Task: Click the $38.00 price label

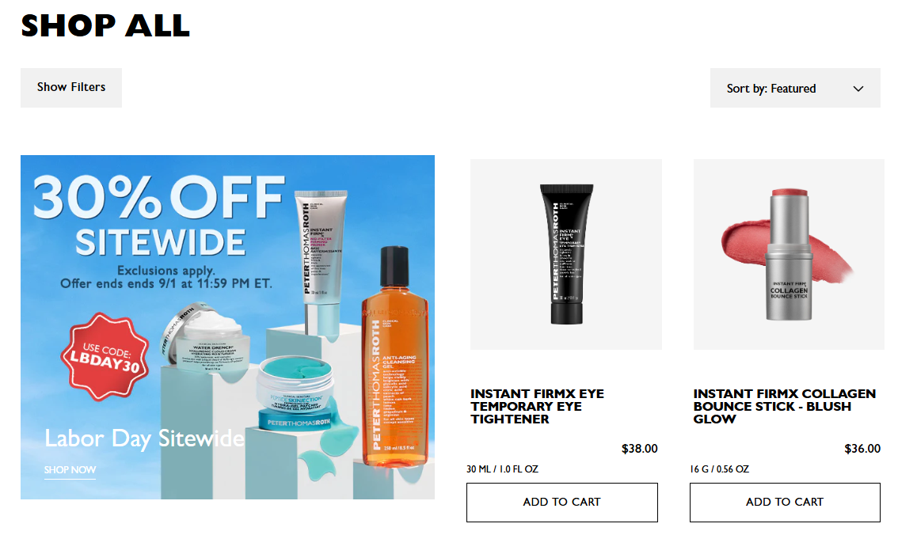Action: [x=639, y=449]
